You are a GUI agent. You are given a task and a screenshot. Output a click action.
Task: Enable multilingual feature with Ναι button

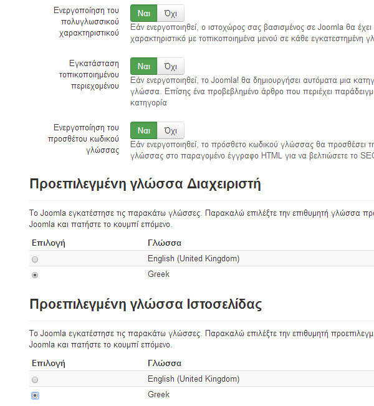[x=143, y=13]
